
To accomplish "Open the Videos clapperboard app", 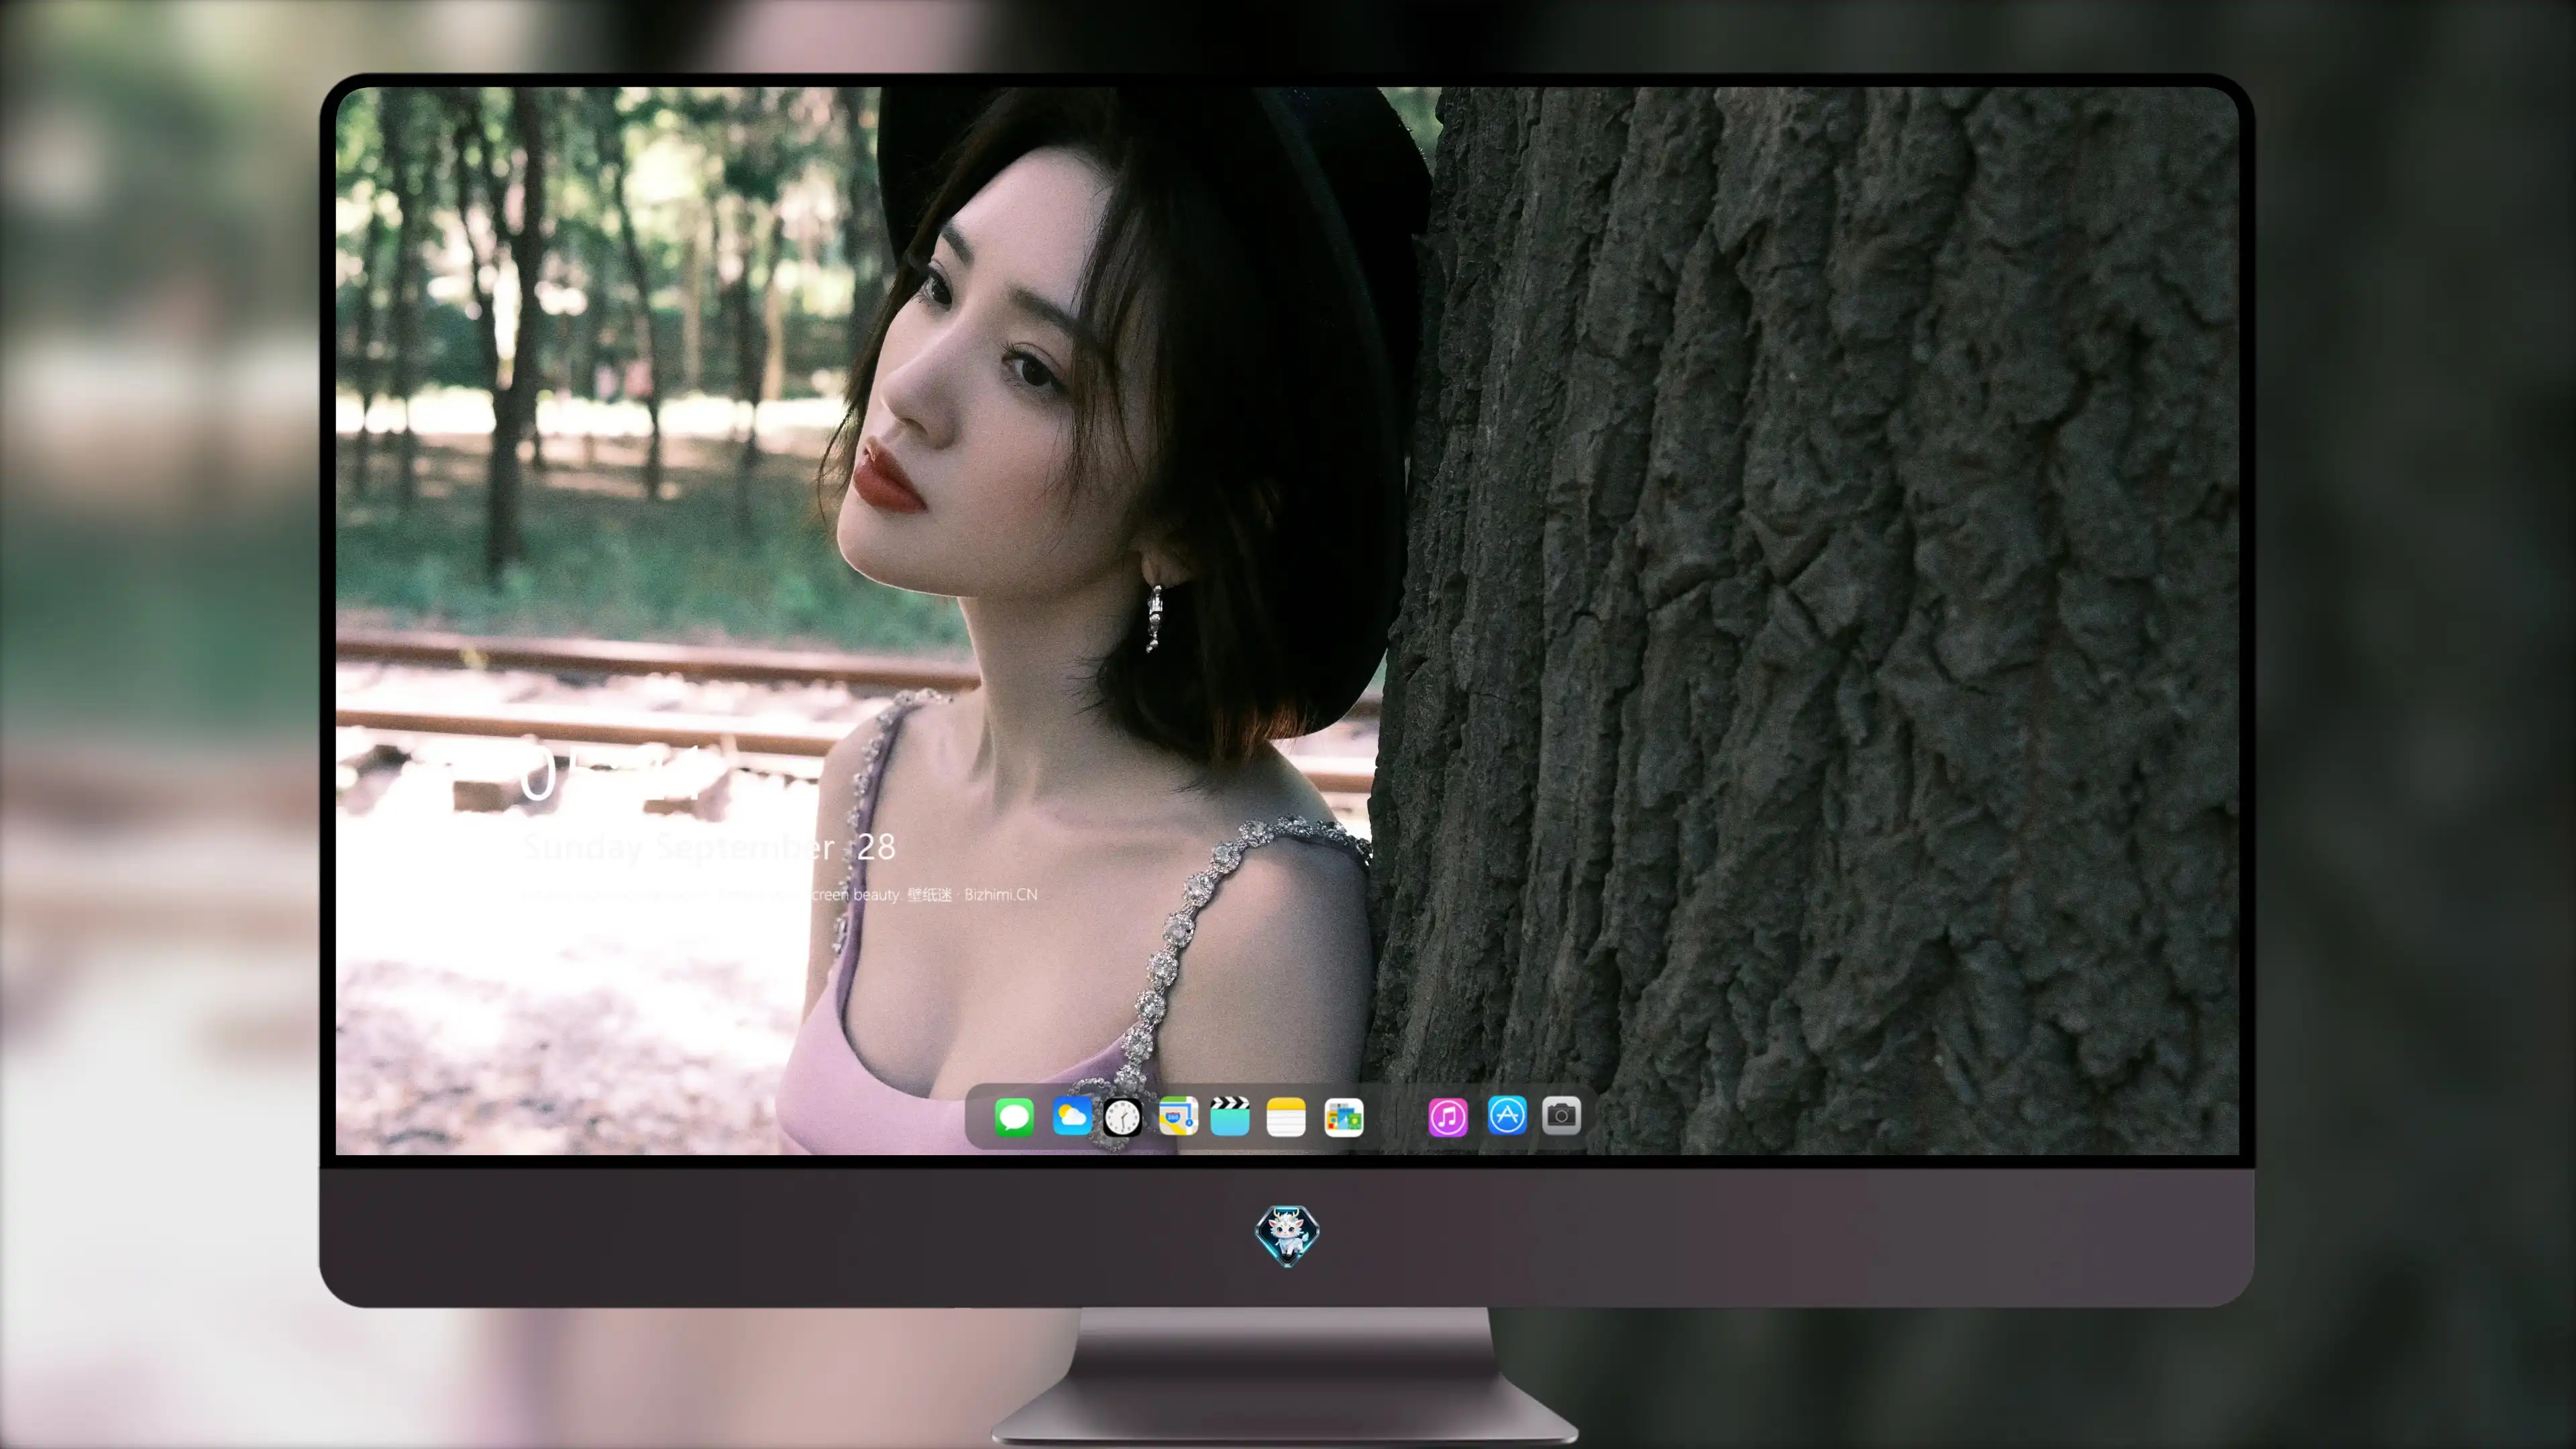I will (x=1230, y=1116).
